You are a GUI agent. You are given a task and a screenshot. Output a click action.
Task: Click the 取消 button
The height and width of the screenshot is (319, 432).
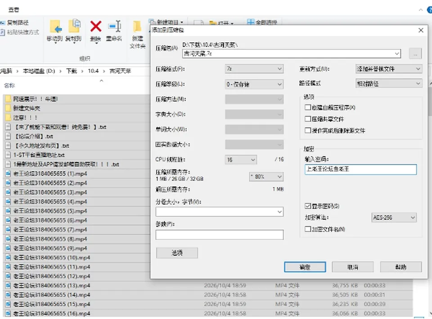pyautogui.click(x=353, y=267)
